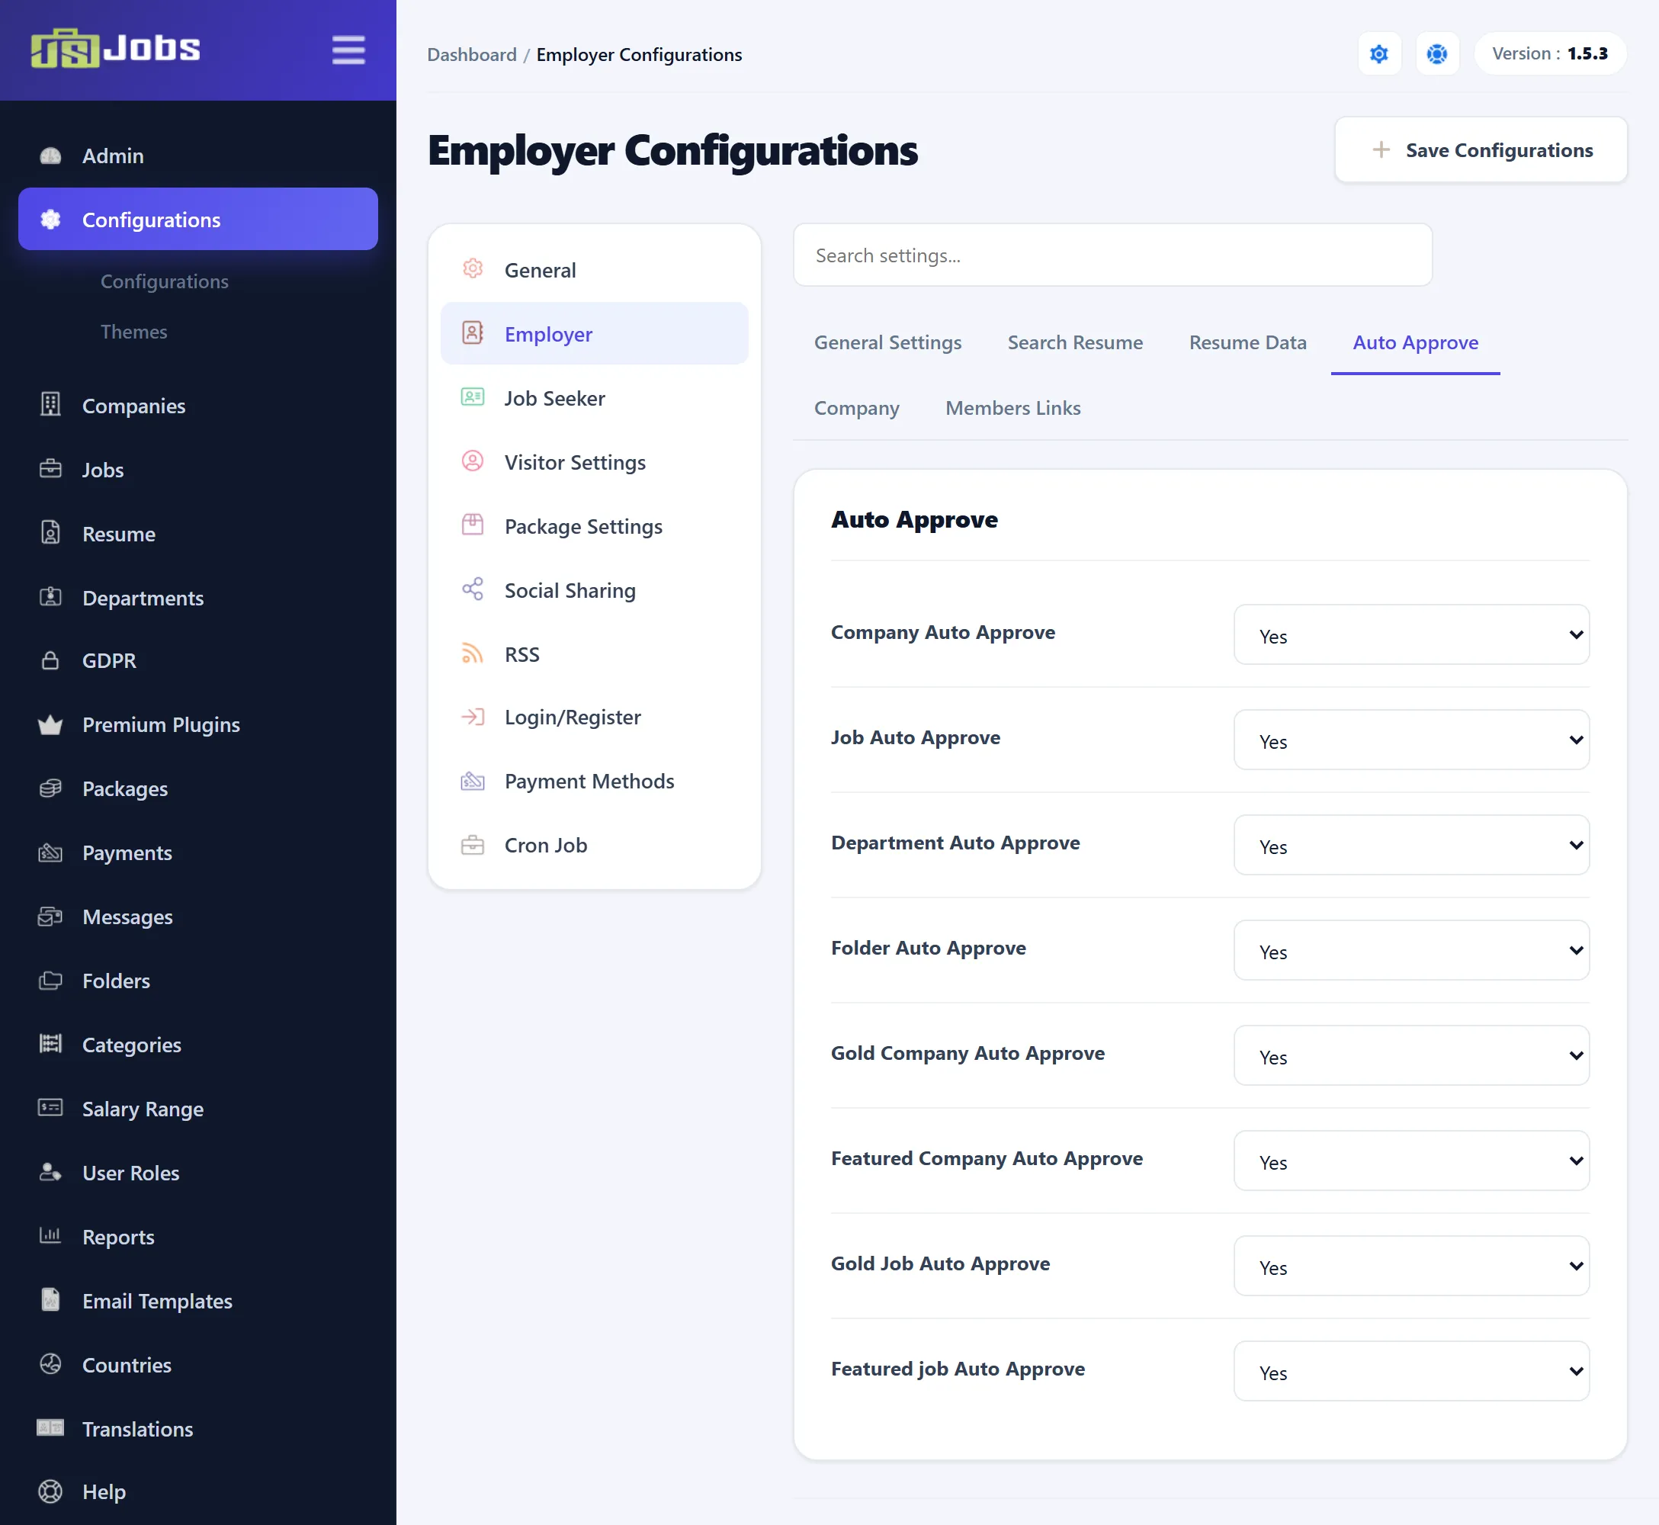This screenshot has height=1525, width=1659.
Task: Open the Featured Company Auto Approve dropdown
Action: (x=1410, y=1161)
